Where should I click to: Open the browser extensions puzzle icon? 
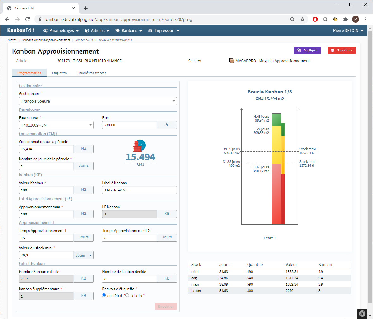pos(345,19)
